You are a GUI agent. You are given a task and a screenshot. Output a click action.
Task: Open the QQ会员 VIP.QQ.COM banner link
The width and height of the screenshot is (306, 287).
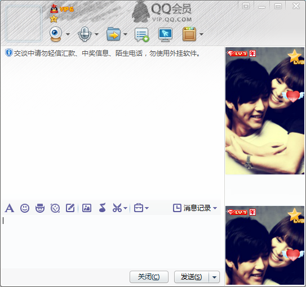[162, 12]
